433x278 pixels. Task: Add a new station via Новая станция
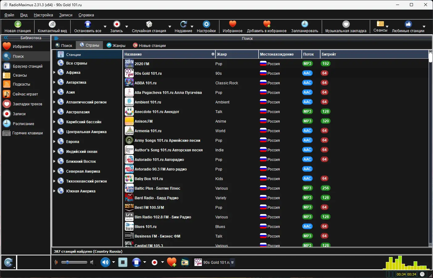pyautogui.click(x=18, y=27)
